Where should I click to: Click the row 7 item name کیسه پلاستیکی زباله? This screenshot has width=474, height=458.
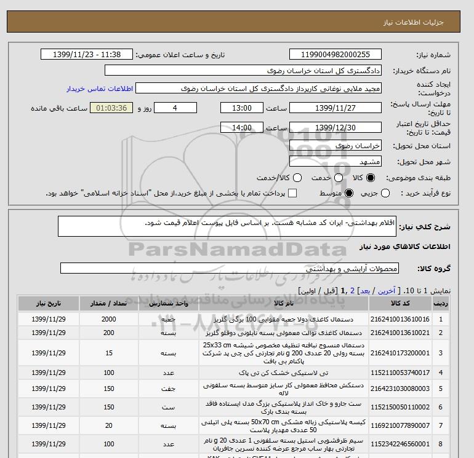[x=284, y=425]
